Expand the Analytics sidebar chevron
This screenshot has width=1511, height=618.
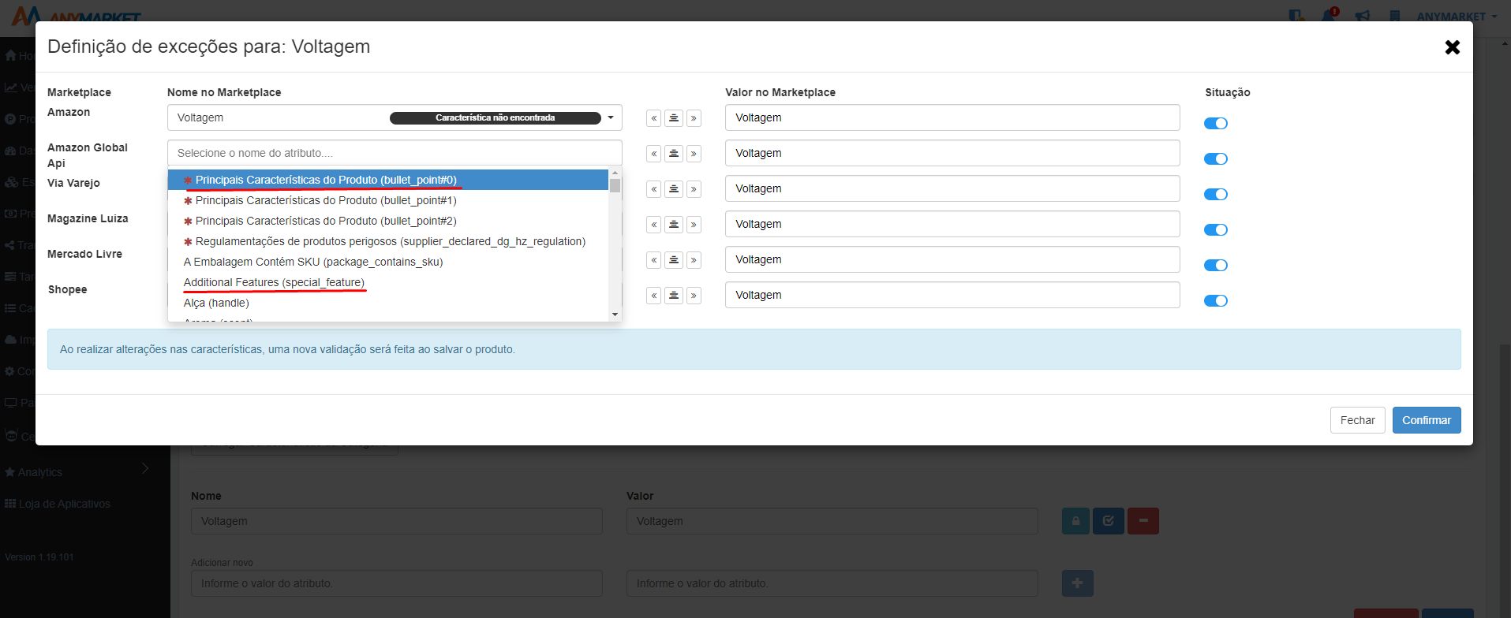point(145,468)
